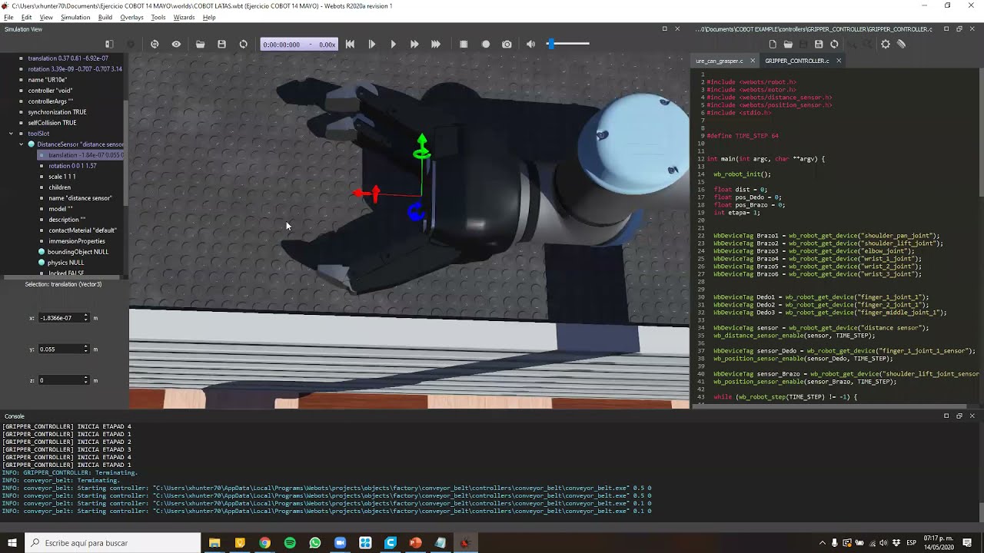Select the physics NULL field
The image size is (984, 553).
65,263
